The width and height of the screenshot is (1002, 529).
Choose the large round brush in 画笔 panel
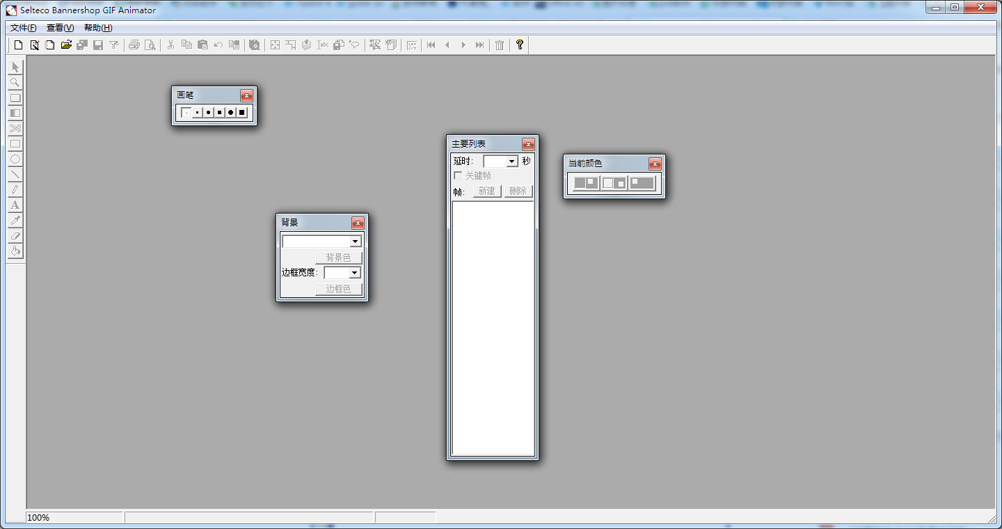pos(231,113)
